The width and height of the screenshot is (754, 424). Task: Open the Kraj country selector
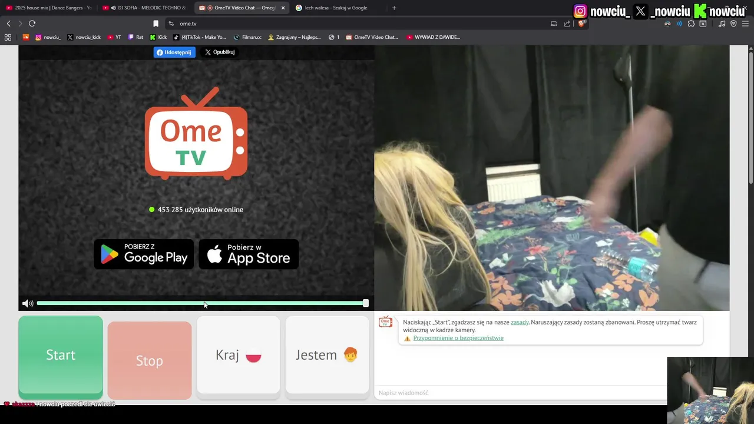pos(238,355)
